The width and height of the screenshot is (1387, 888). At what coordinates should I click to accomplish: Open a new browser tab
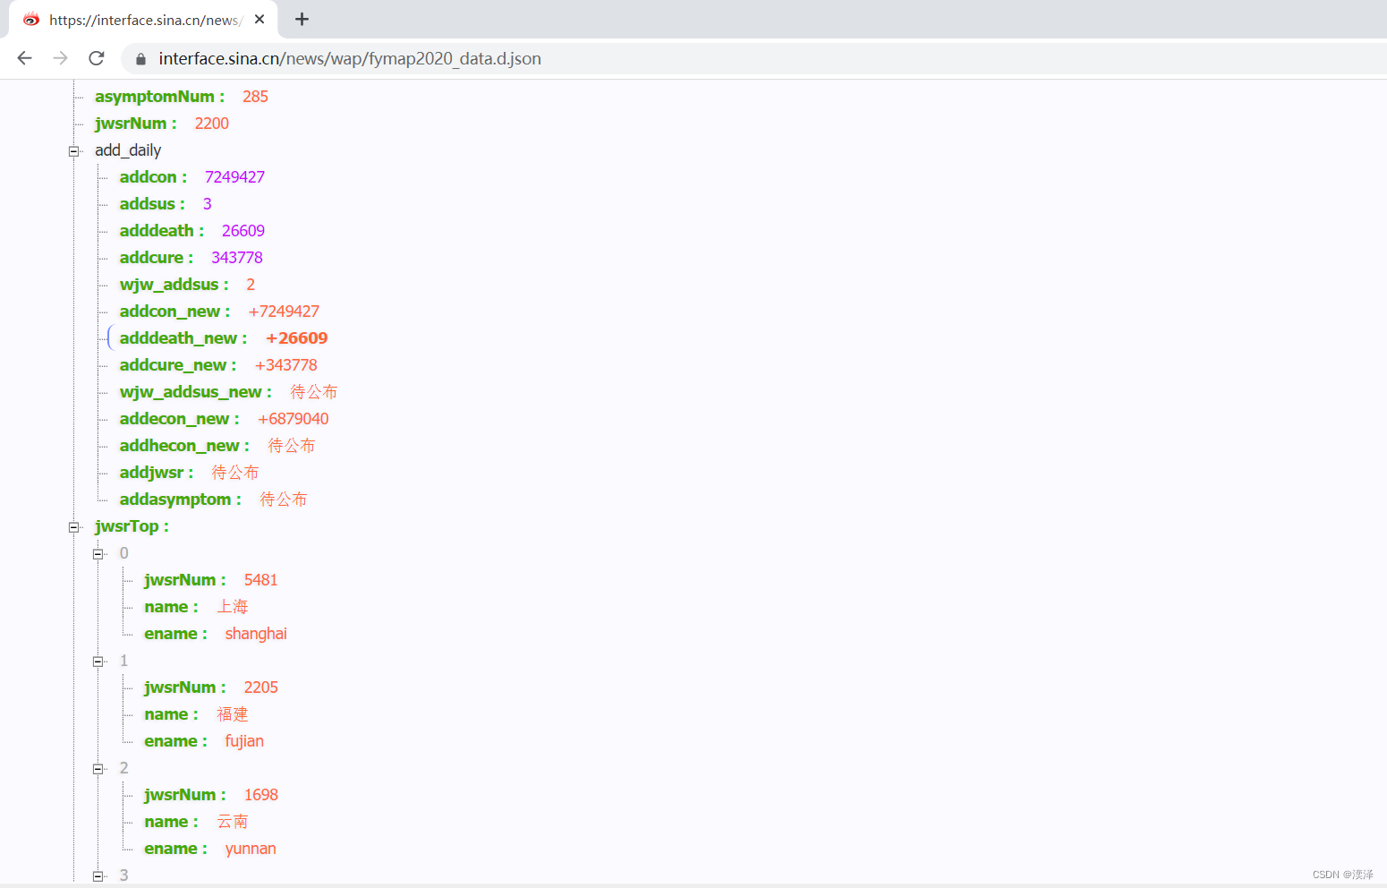coord(302,19)
